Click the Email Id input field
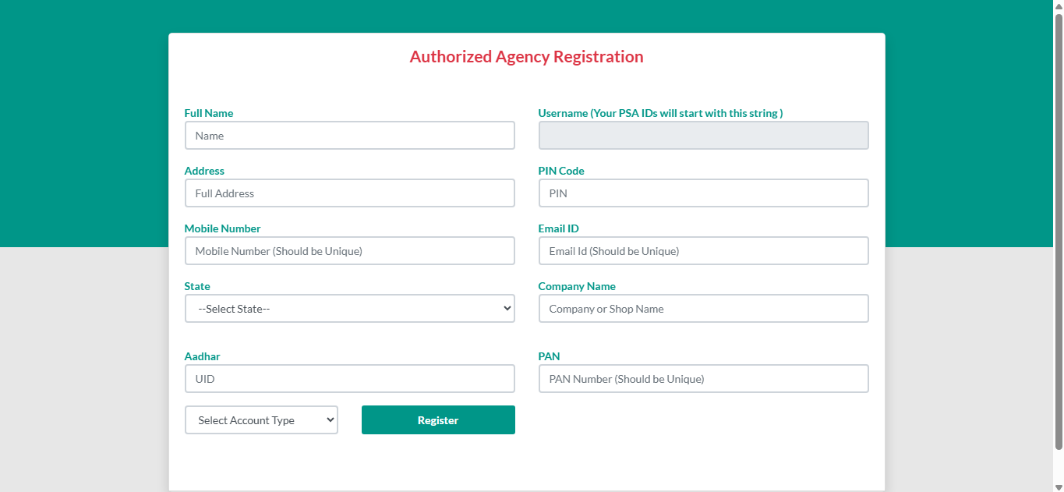1064x492 pixels. click(703, 251)
